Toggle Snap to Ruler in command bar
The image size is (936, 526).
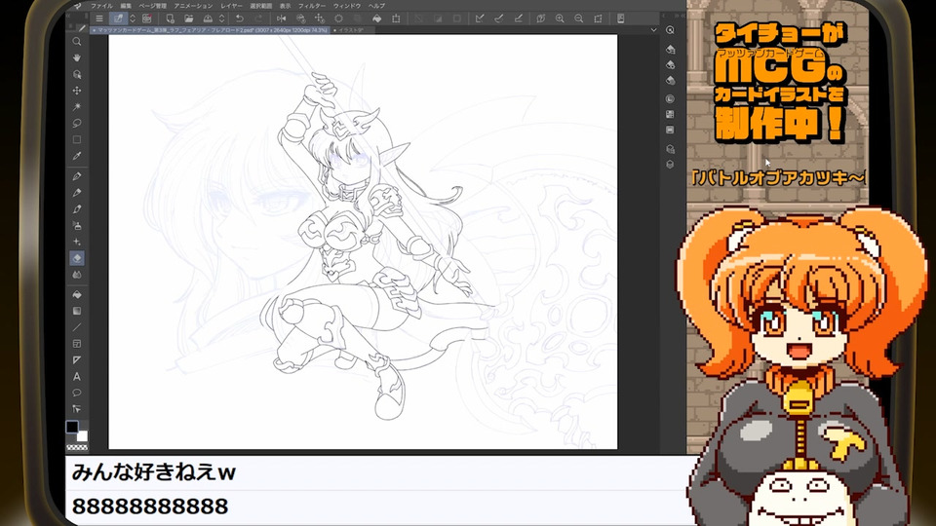(479, 19)
